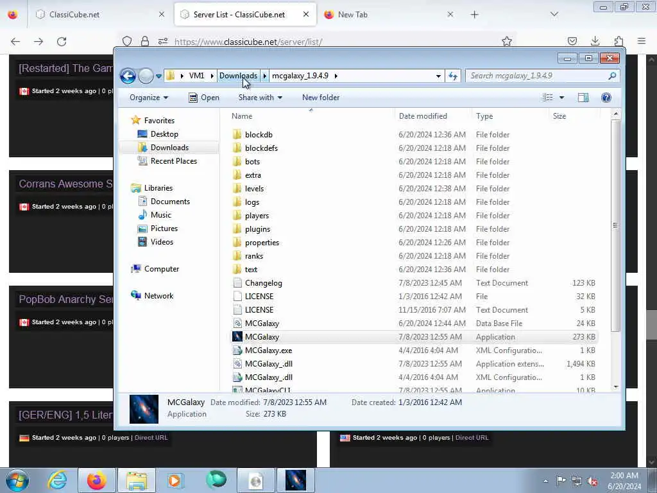Click the Refresh button next to address bar

[x=453, y=76]
